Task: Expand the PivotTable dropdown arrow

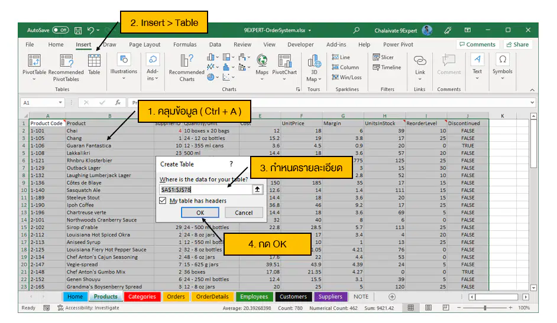Action: coord(34,79)
